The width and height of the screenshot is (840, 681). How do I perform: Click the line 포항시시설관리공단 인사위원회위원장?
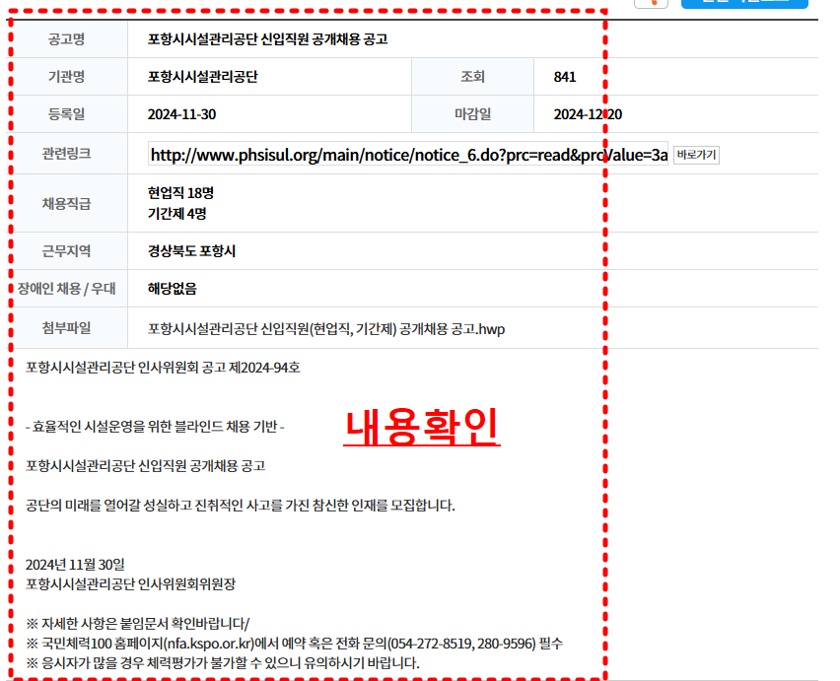(130, 584)
